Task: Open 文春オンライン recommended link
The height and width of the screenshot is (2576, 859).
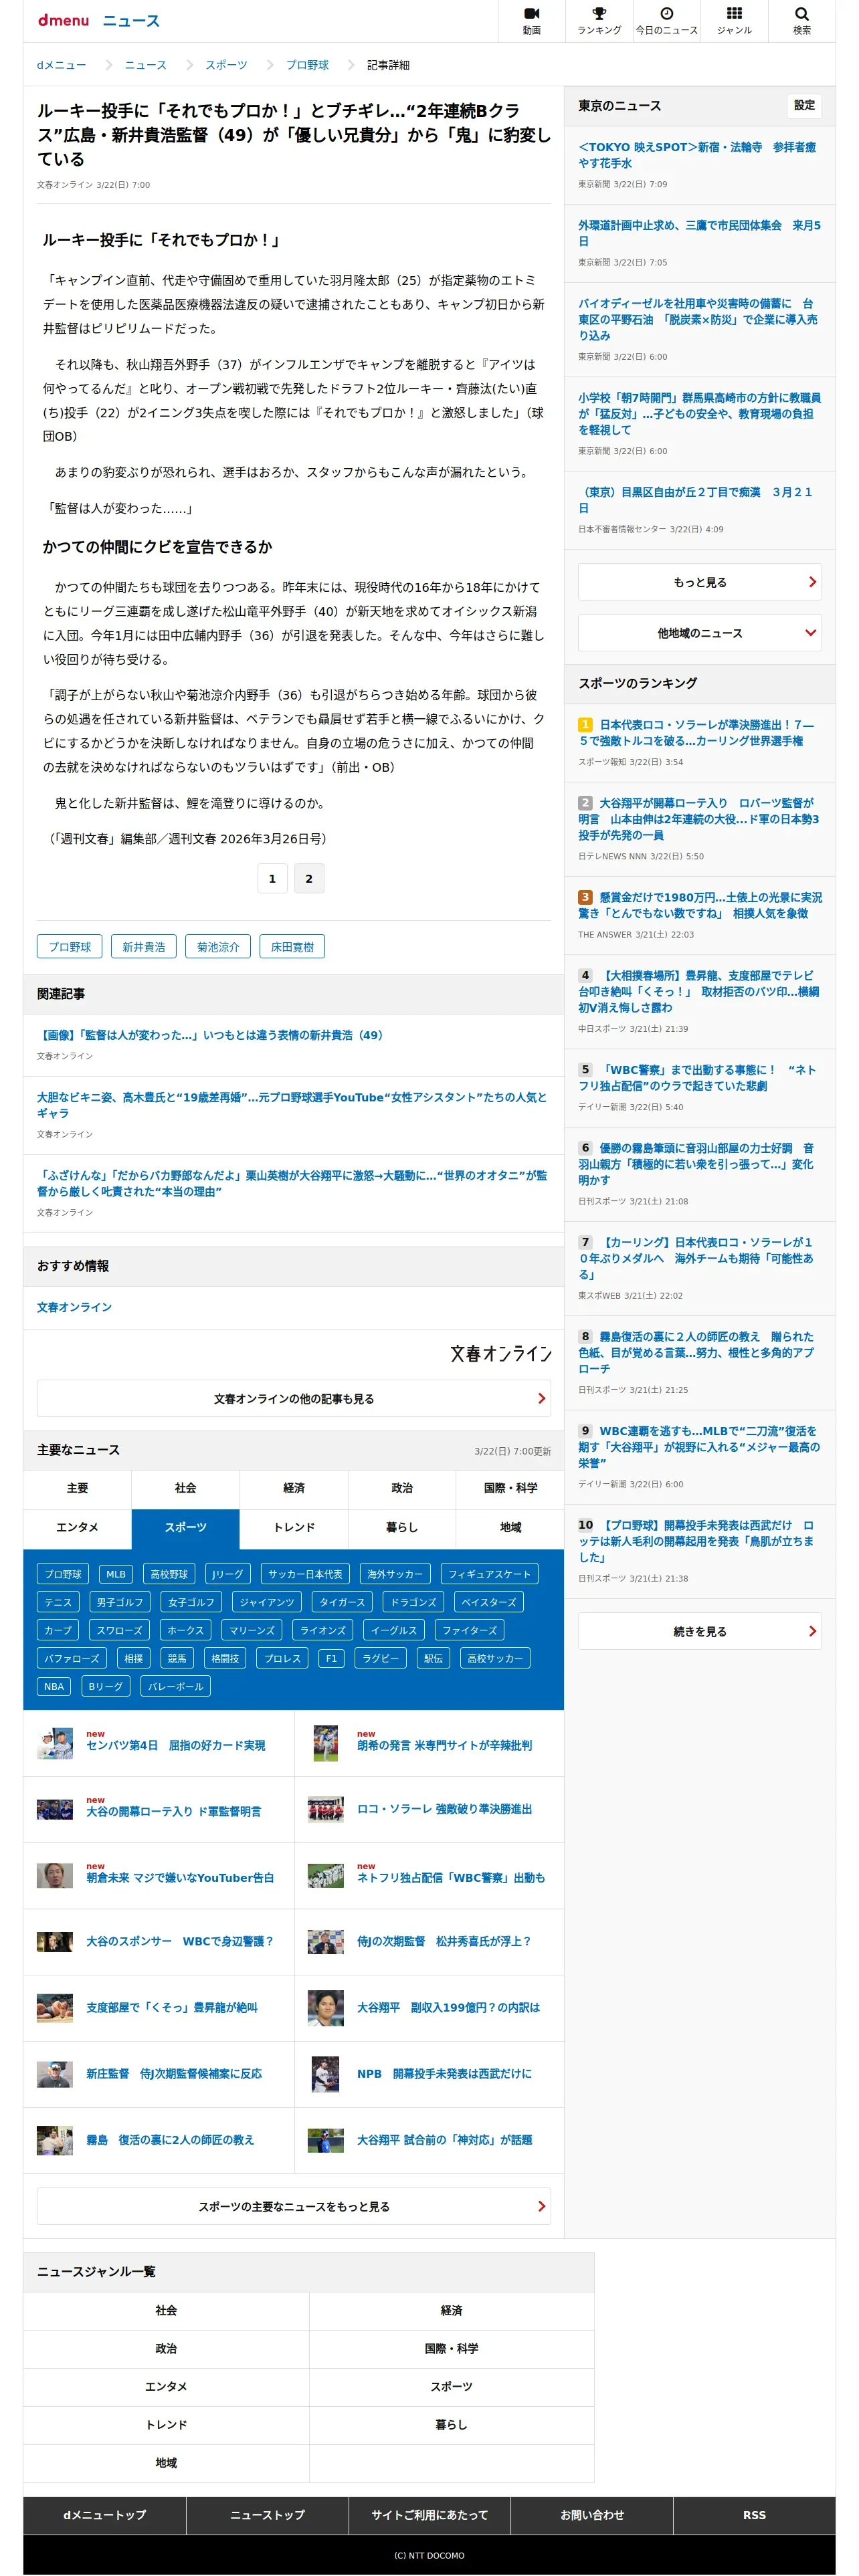Action: (x=74, y=1307)
